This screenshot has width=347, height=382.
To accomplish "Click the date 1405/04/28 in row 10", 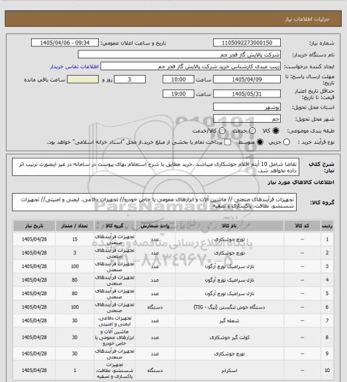I will [x=34, y=370].
